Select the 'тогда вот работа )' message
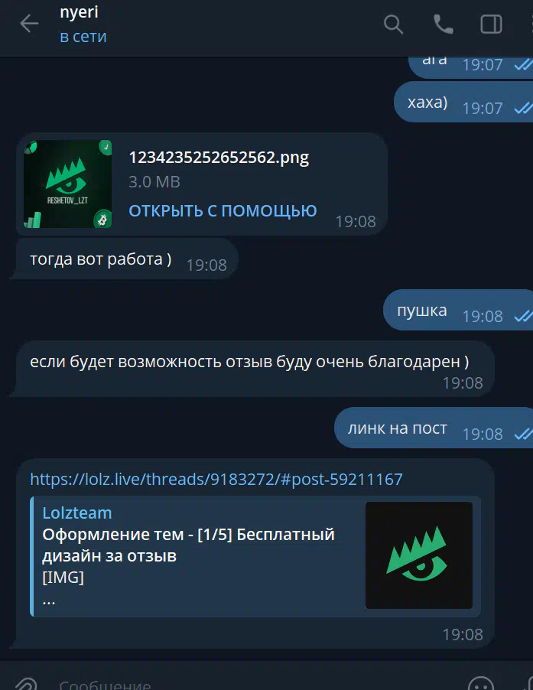The image size is (533, 690). pyautogui.click(x=124, y=259)
